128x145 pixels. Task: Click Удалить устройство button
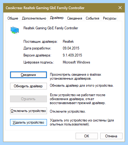point(28,122)
